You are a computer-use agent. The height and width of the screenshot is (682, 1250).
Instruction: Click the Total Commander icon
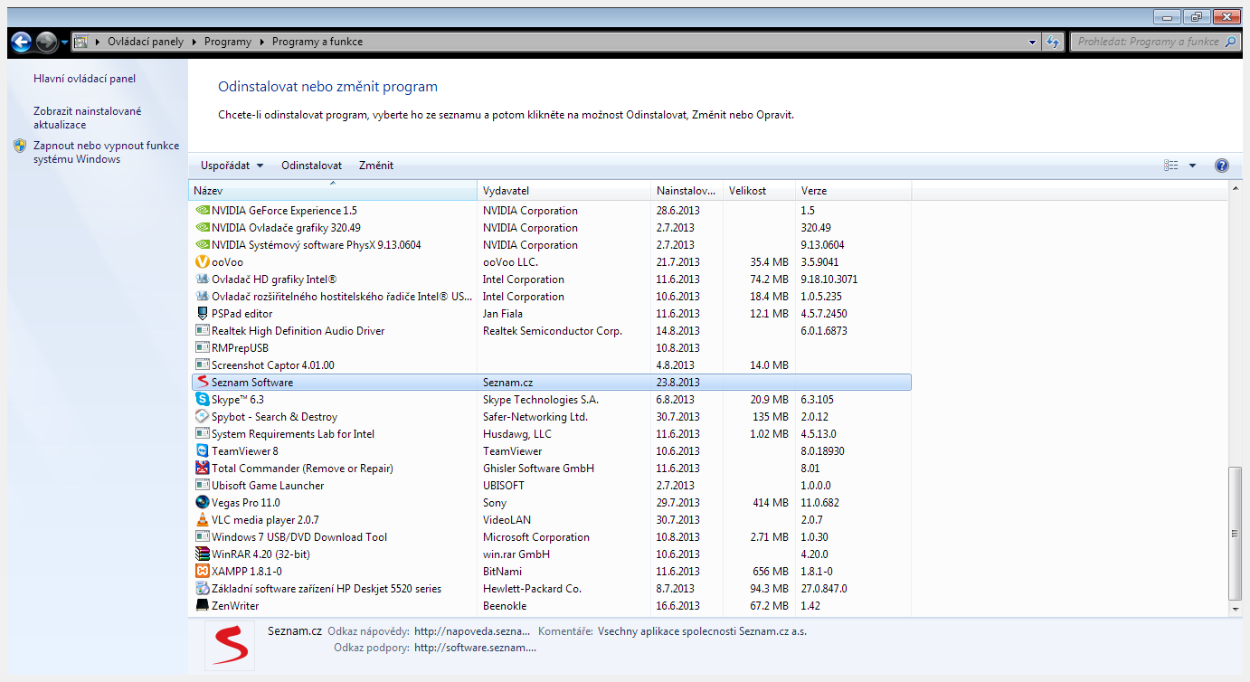click(x=203, y=469)
